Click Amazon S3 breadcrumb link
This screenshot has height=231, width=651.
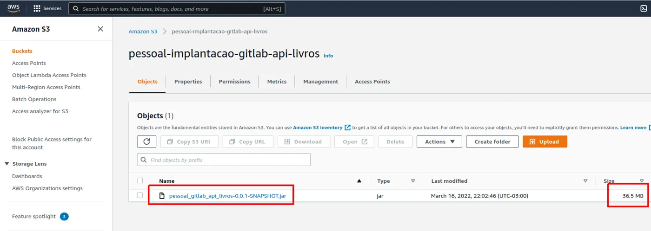(x=143, y=32)
